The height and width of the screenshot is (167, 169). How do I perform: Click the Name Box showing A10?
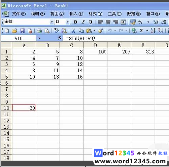point(19,38)
